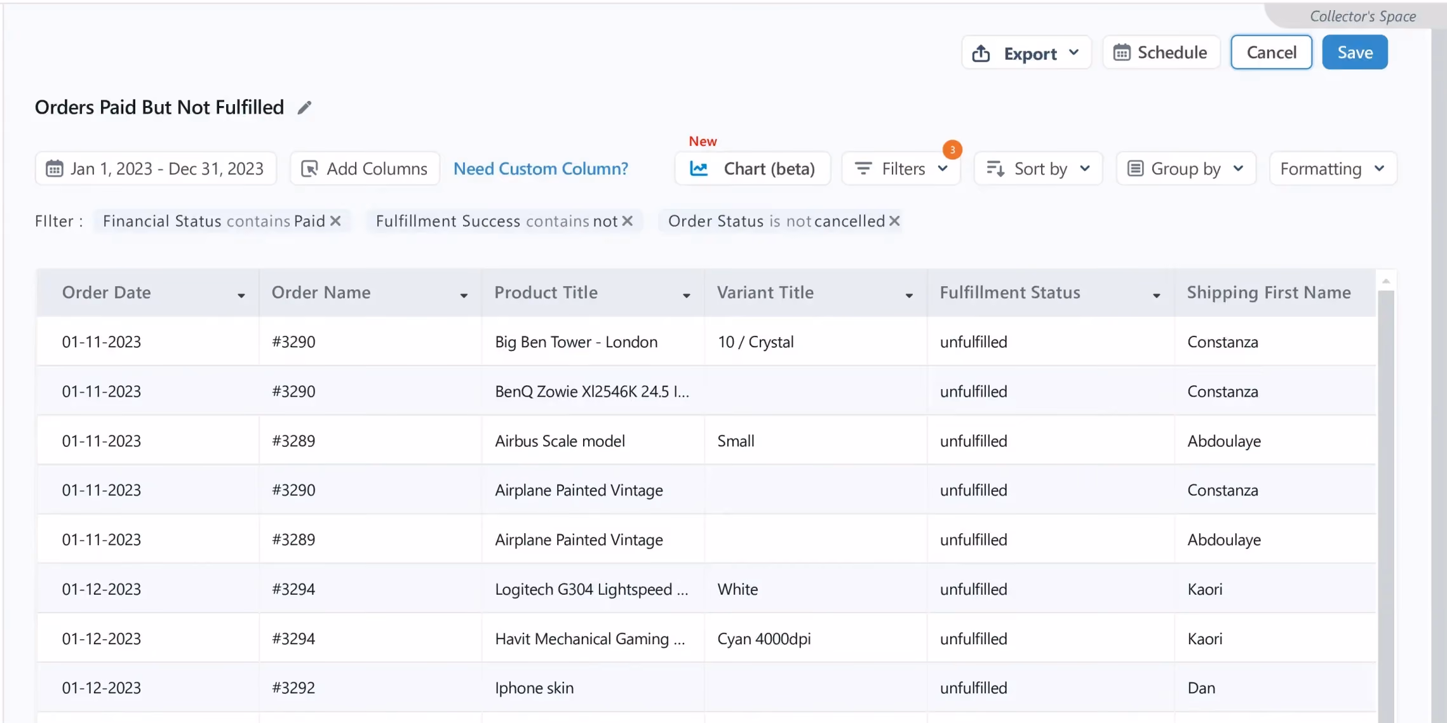Click the Schedule calendar icon

click(1122, 53)
